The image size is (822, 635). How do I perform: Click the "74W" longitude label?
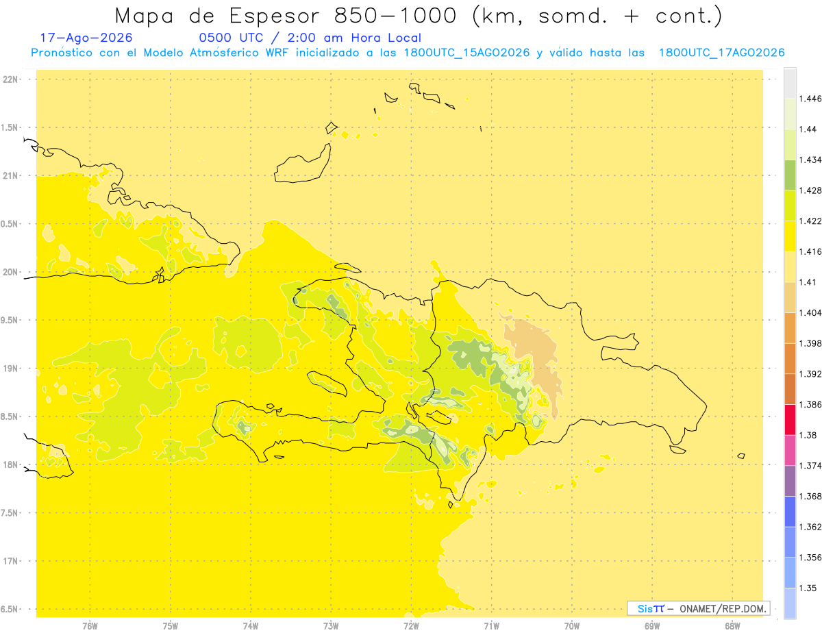250,626
